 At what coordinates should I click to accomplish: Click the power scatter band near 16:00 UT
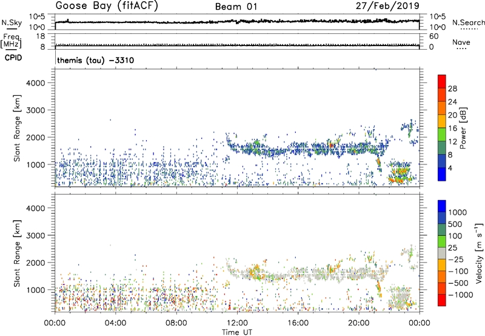tap(298, 149)
